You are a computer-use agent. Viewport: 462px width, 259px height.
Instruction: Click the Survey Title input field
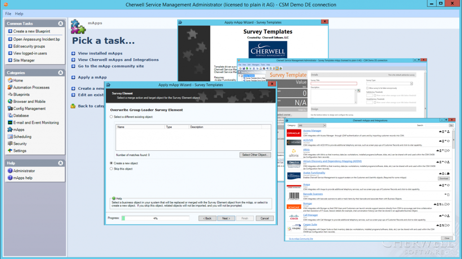pyautogui.click(x=334, y=84)
